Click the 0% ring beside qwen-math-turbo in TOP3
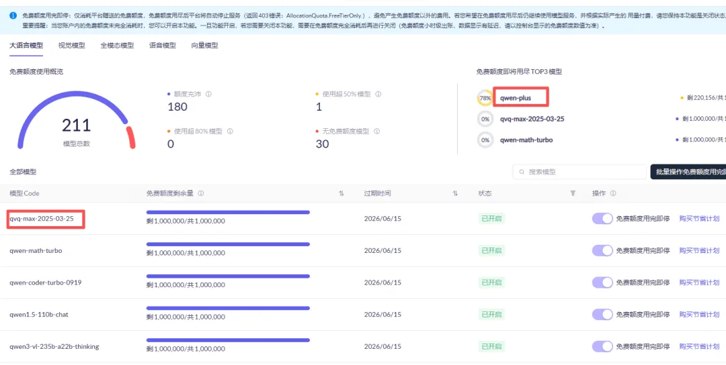The height and width of the screenshot is (365, 726). (x=485, y=140)
